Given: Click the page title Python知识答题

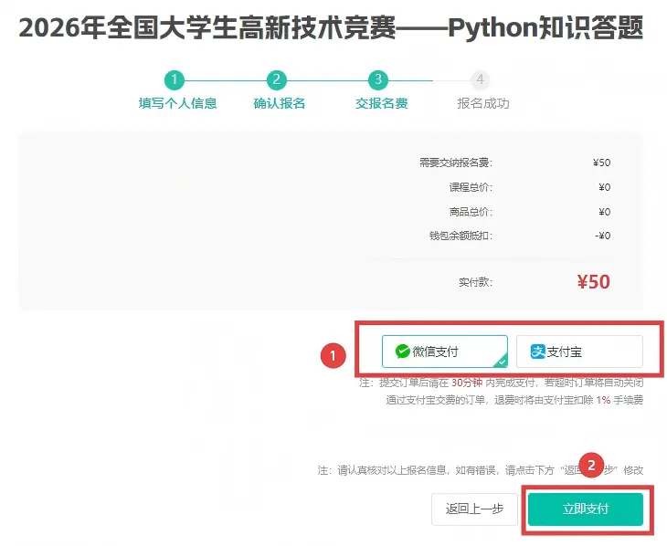Looking at the screenshot, I should click(545, 27).
